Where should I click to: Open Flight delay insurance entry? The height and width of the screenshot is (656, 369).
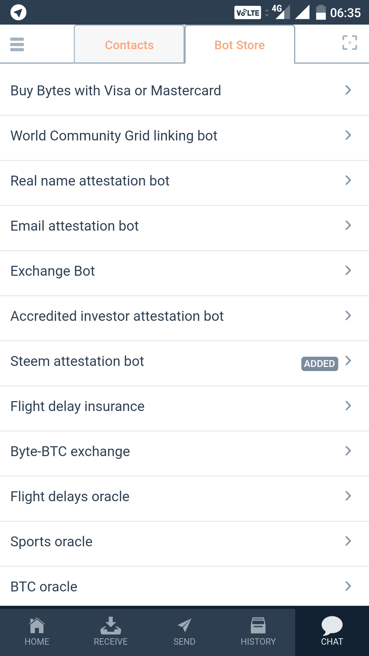[78, 406]
